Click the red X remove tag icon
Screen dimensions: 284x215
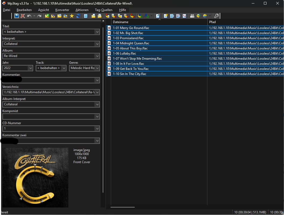(23, 16)
